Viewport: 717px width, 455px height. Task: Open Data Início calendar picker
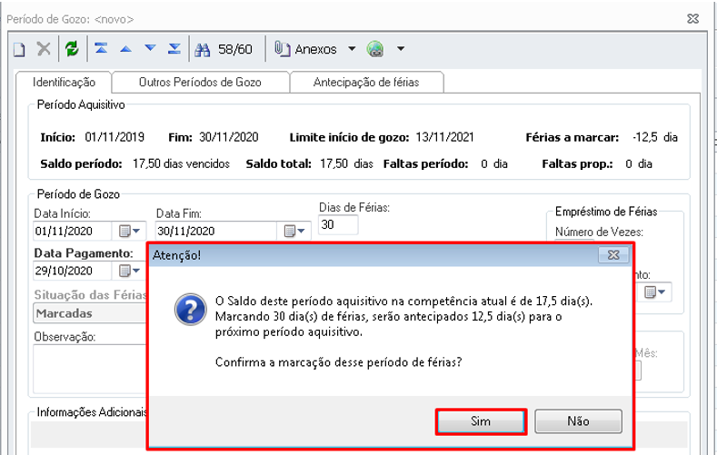click(x=129, y=232)
